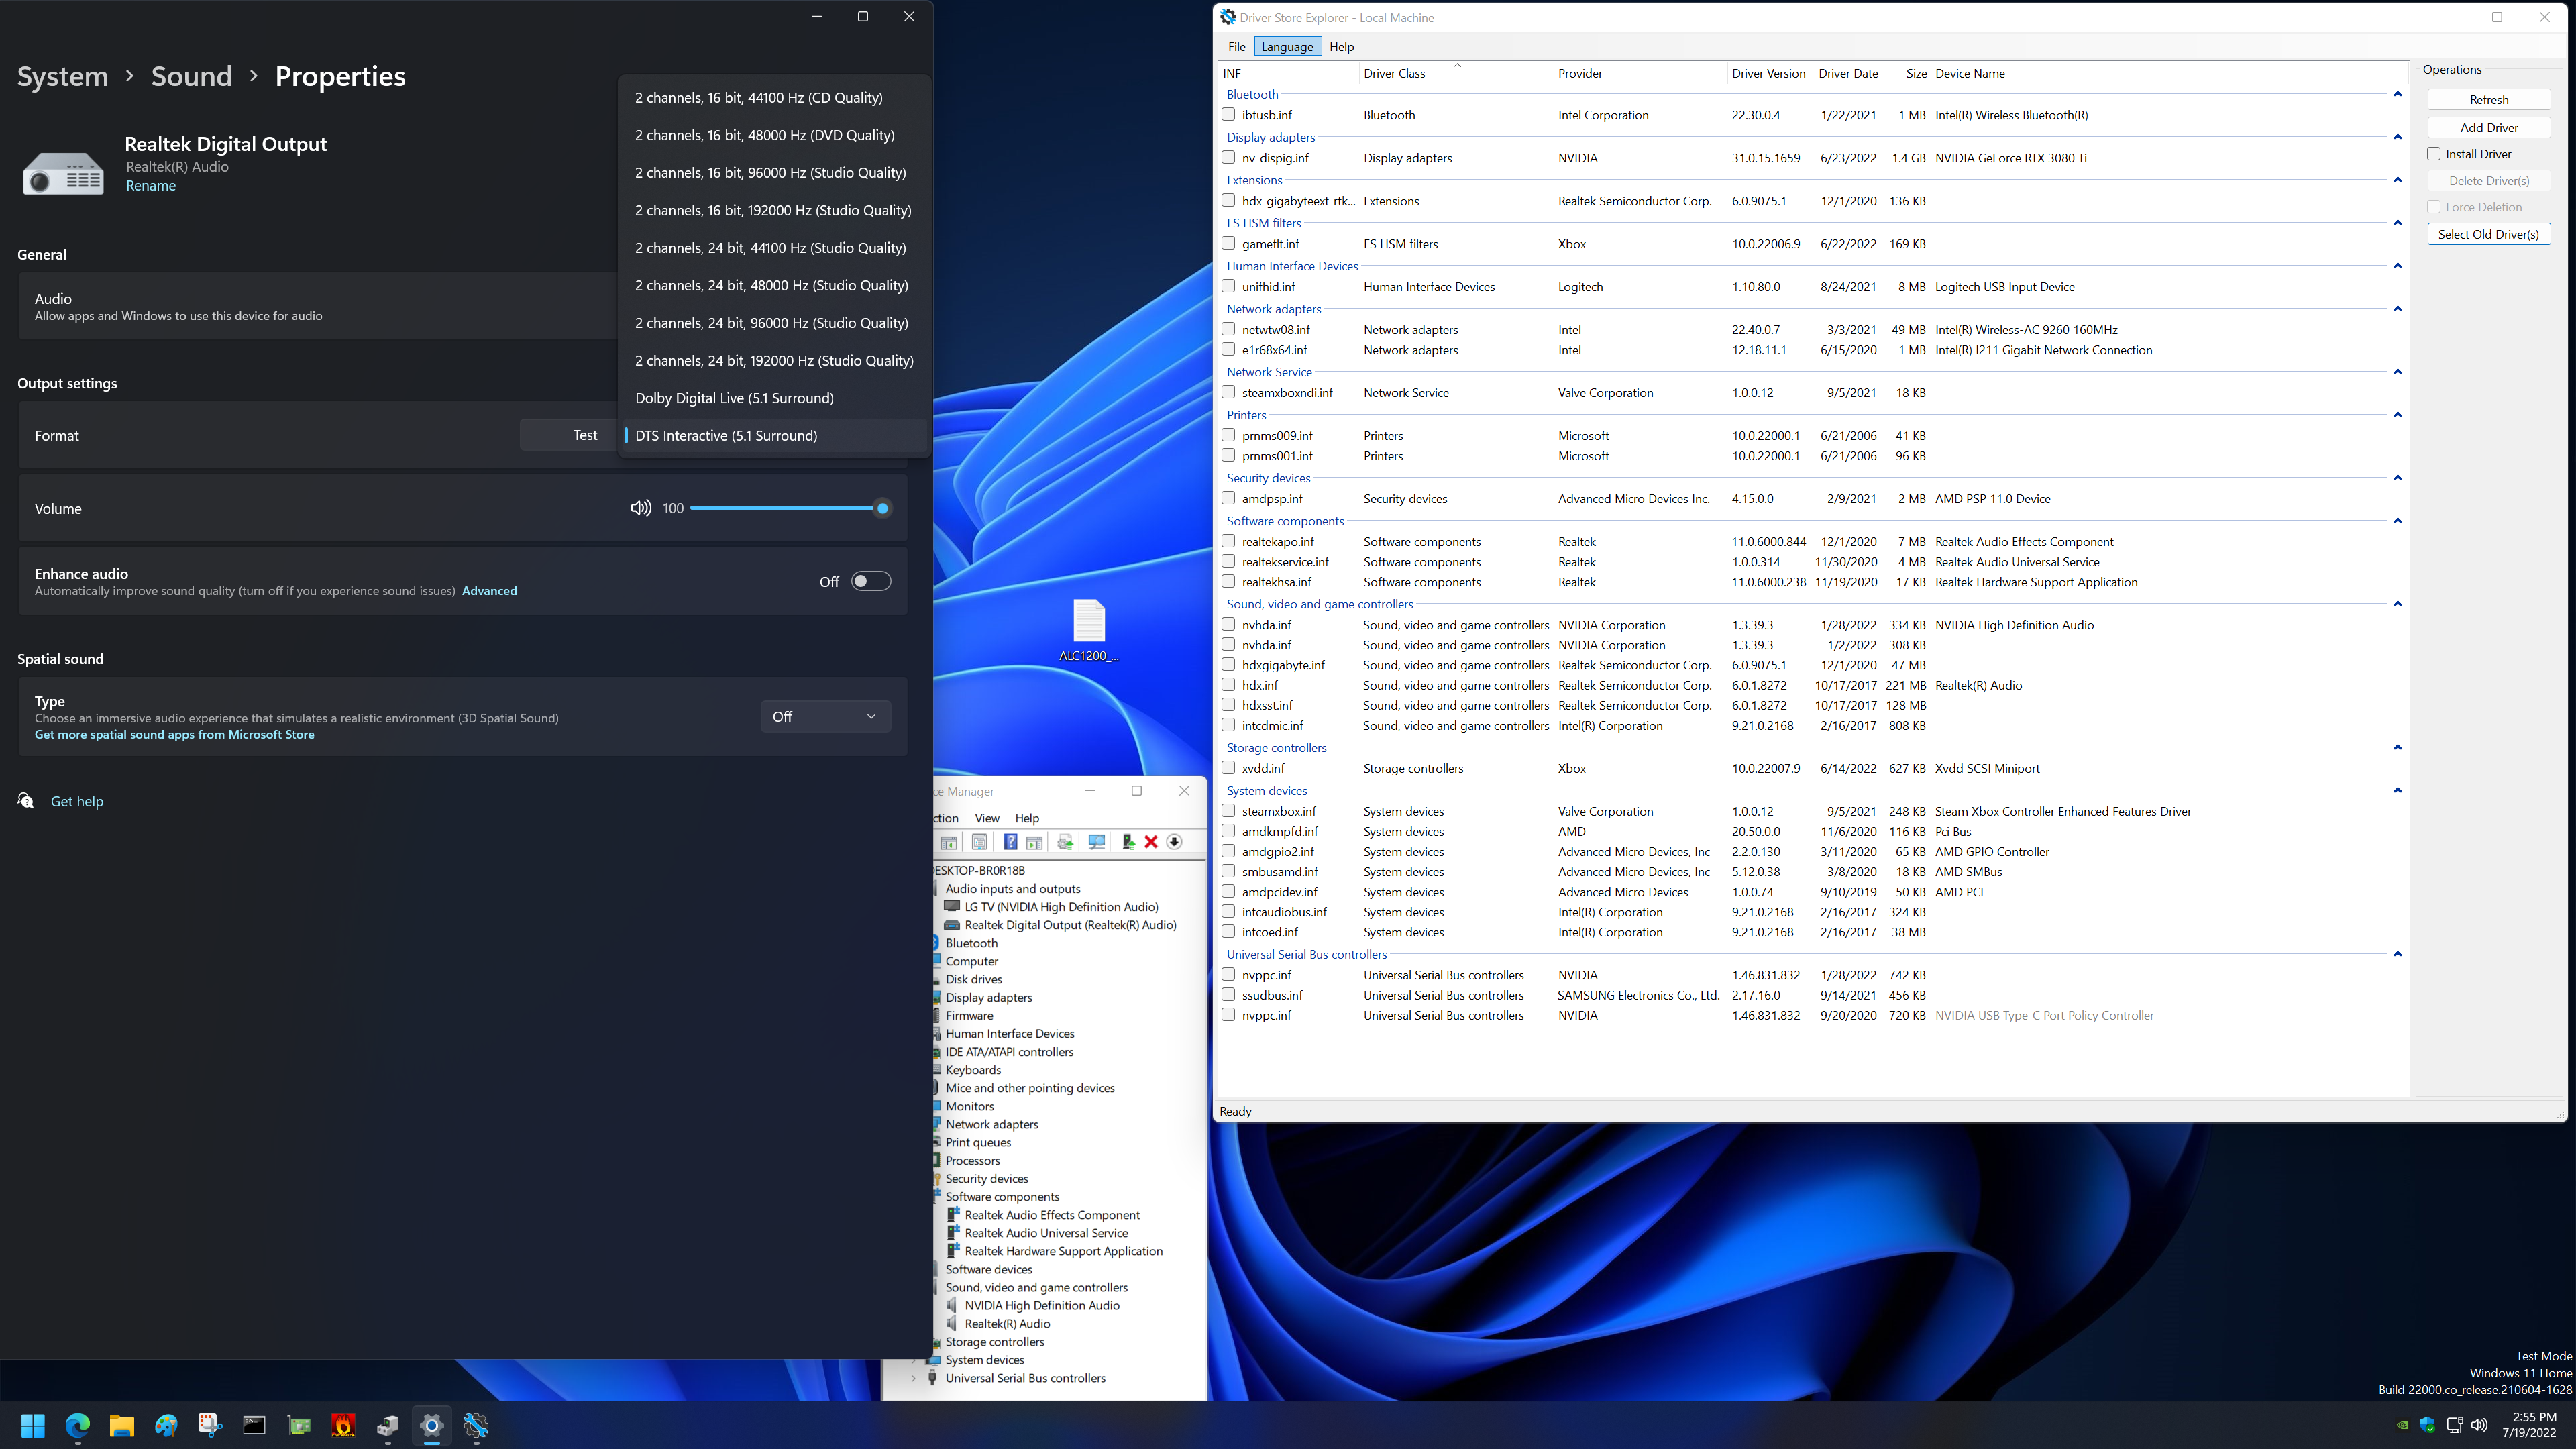Select Realtek(R) Audio in Device Manager tree
This screenshot has height=1449, width=2576.
1007,1323
